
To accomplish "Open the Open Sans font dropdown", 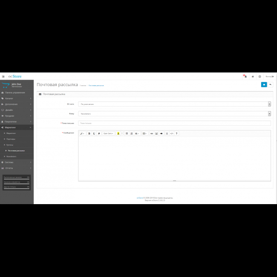I will click(108, 133).
